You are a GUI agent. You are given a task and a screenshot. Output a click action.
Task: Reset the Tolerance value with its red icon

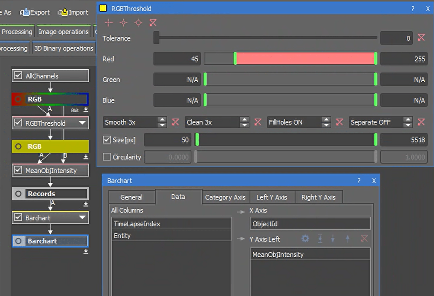point(421,38)
